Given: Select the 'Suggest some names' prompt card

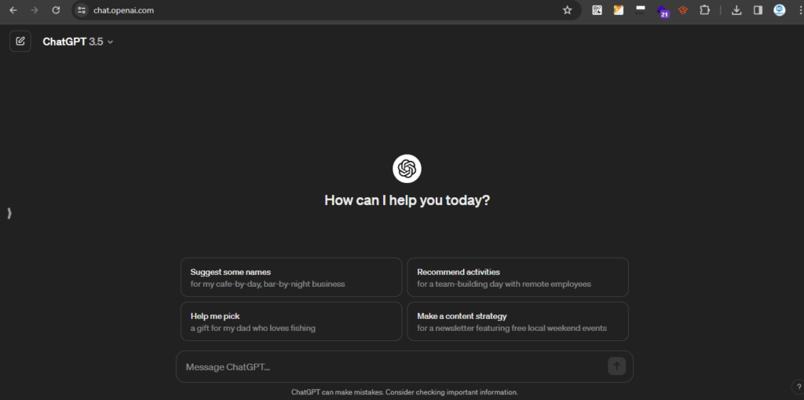Looking at the screenshot, I should [291, 277].
